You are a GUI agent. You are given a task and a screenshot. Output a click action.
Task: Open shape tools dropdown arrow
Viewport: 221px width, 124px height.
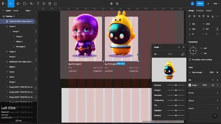point(27,4)
